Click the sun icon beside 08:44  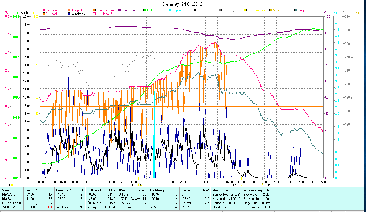(12, 185)
